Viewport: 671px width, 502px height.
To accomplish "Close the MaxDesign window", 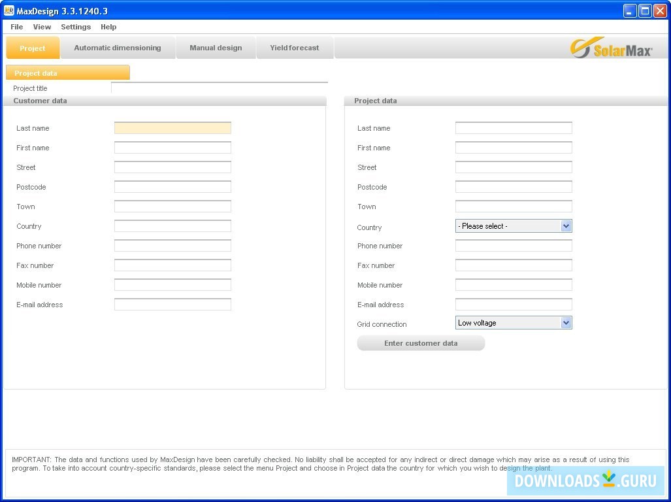I will 660,10.
